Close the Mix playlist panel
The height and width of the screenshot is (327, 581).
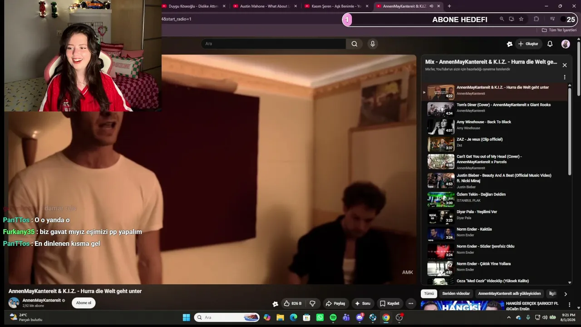coord(565,65)
